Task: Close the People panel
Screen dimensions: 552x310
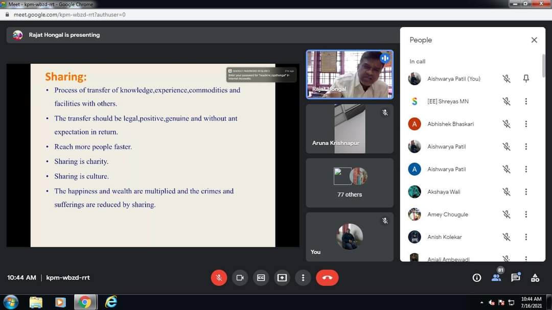Action: 534,40
